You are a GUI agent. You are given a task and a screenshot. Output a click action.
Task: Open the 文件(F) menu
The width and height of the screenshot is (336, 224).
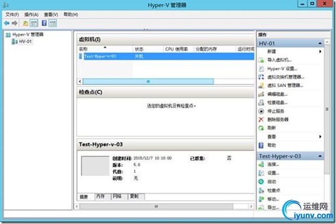[12, 15]
